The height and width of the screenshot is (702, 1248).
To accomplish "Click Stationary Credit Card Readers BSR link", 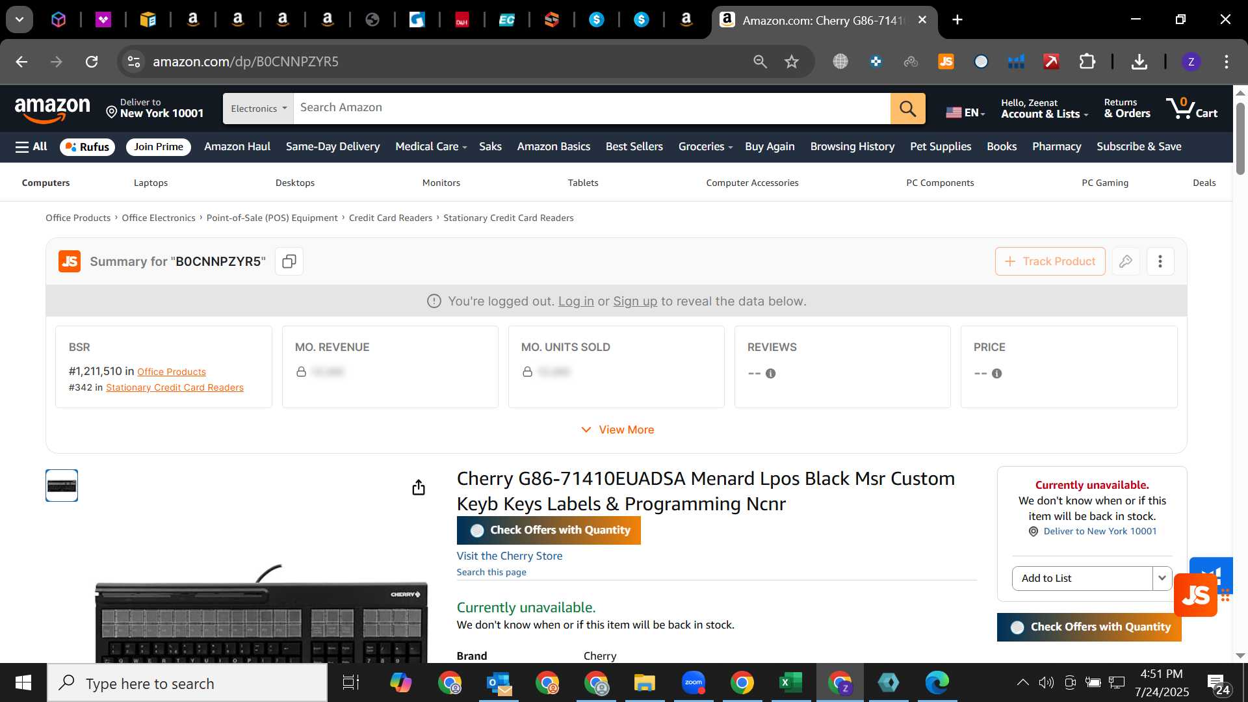I will pyautogui.click(x=175, y=387).
